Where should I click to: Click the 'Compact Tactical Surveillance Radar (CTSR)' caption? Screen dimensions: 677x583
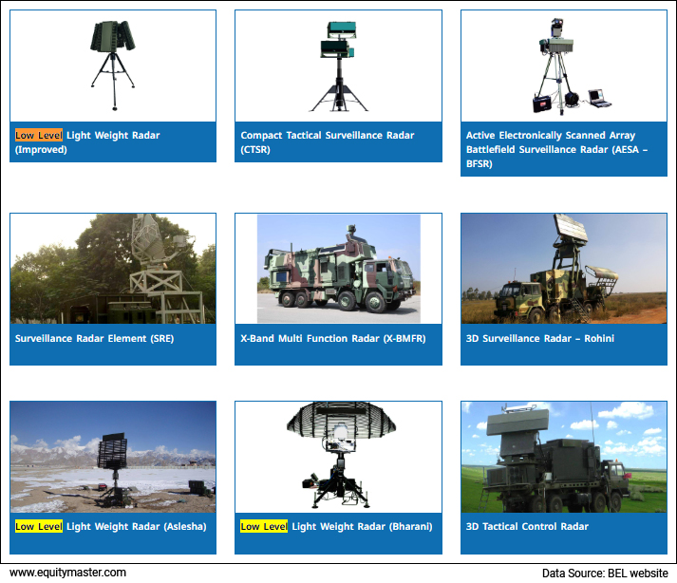pyautogui.click(x=328, y=142)
